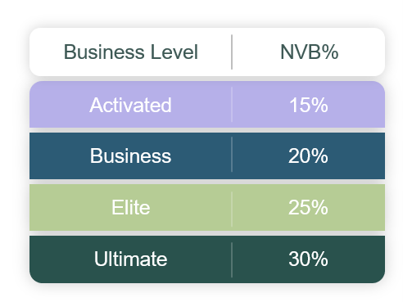Image resolution: width=403 pixels, height=302 pixels.
Task: Click the 30% value for Ultimate
Action: [x=308, y=259]
